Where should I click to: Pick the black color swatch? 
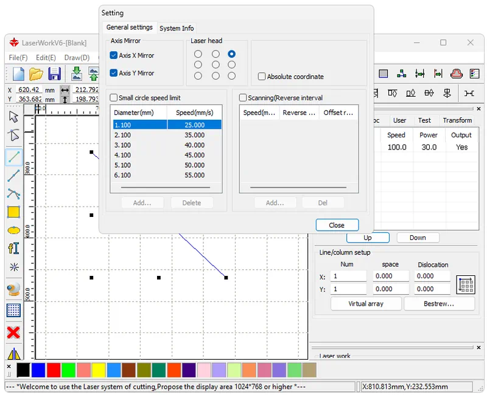(x=23, y=370)
